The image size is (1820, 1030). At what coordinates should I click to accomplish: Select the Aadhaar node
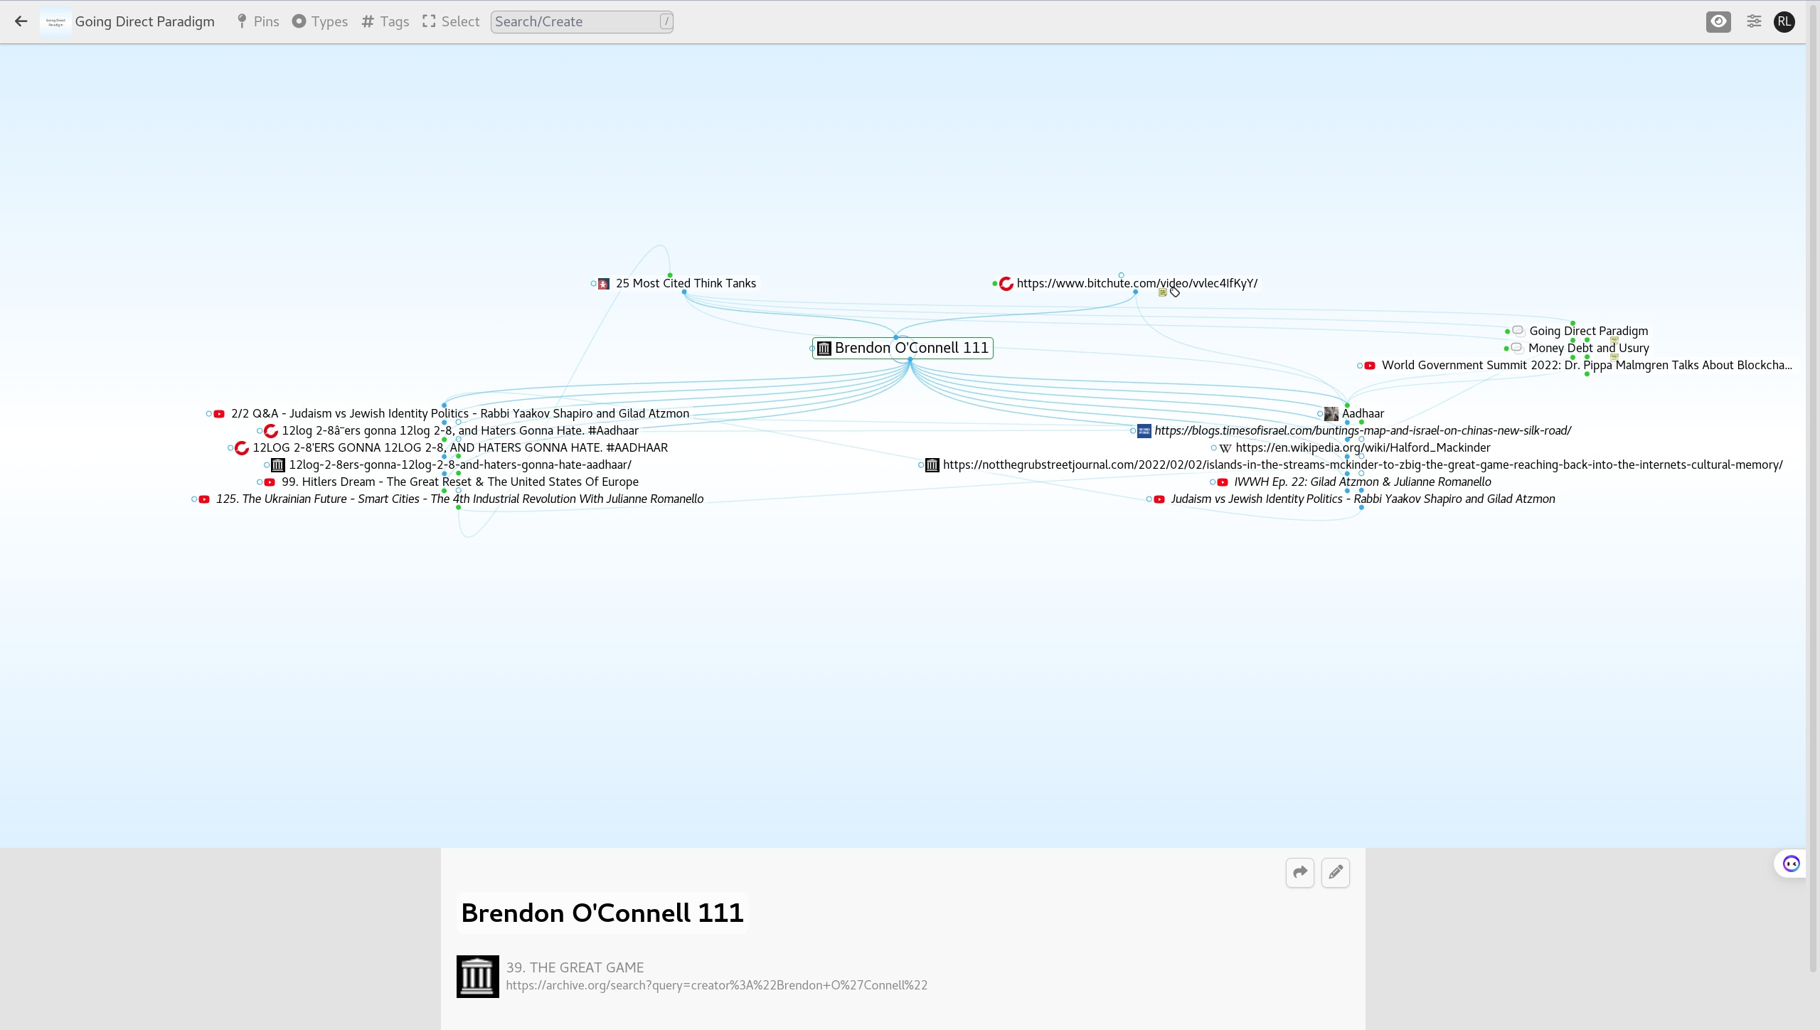coord(1363,413)
